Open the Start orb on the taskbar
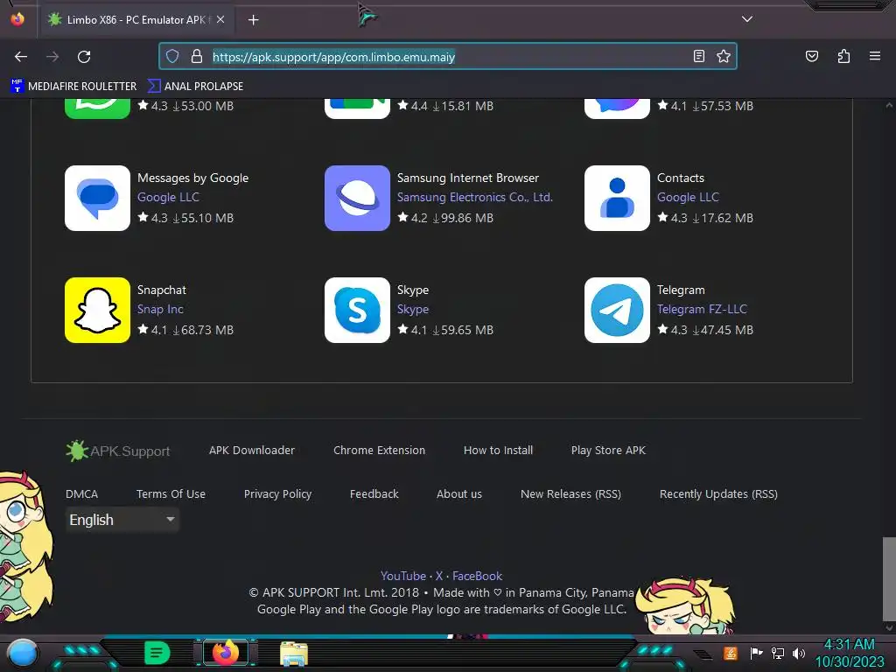 coord(23,653)
